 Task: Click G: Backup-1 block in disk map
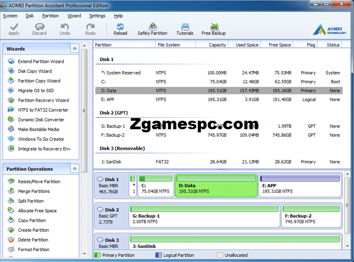click(204, 216)
